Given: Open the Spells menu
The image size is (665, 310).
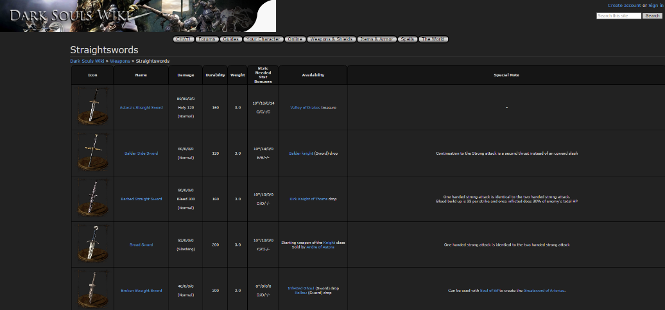Looking at the screenshot, I should (x=408, y=39).
